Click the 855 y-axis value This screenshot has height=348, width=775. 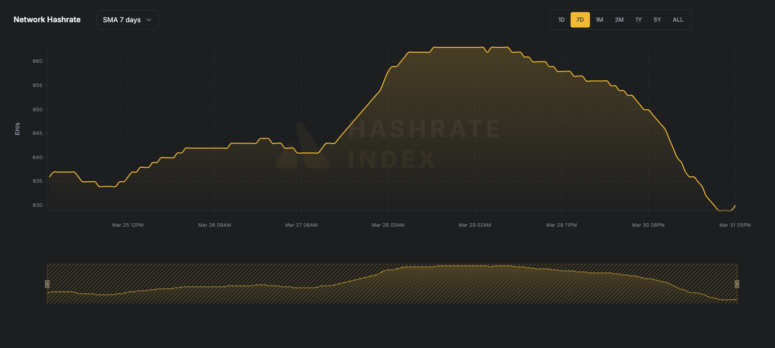pyautogui.click(x=37, y=86)
